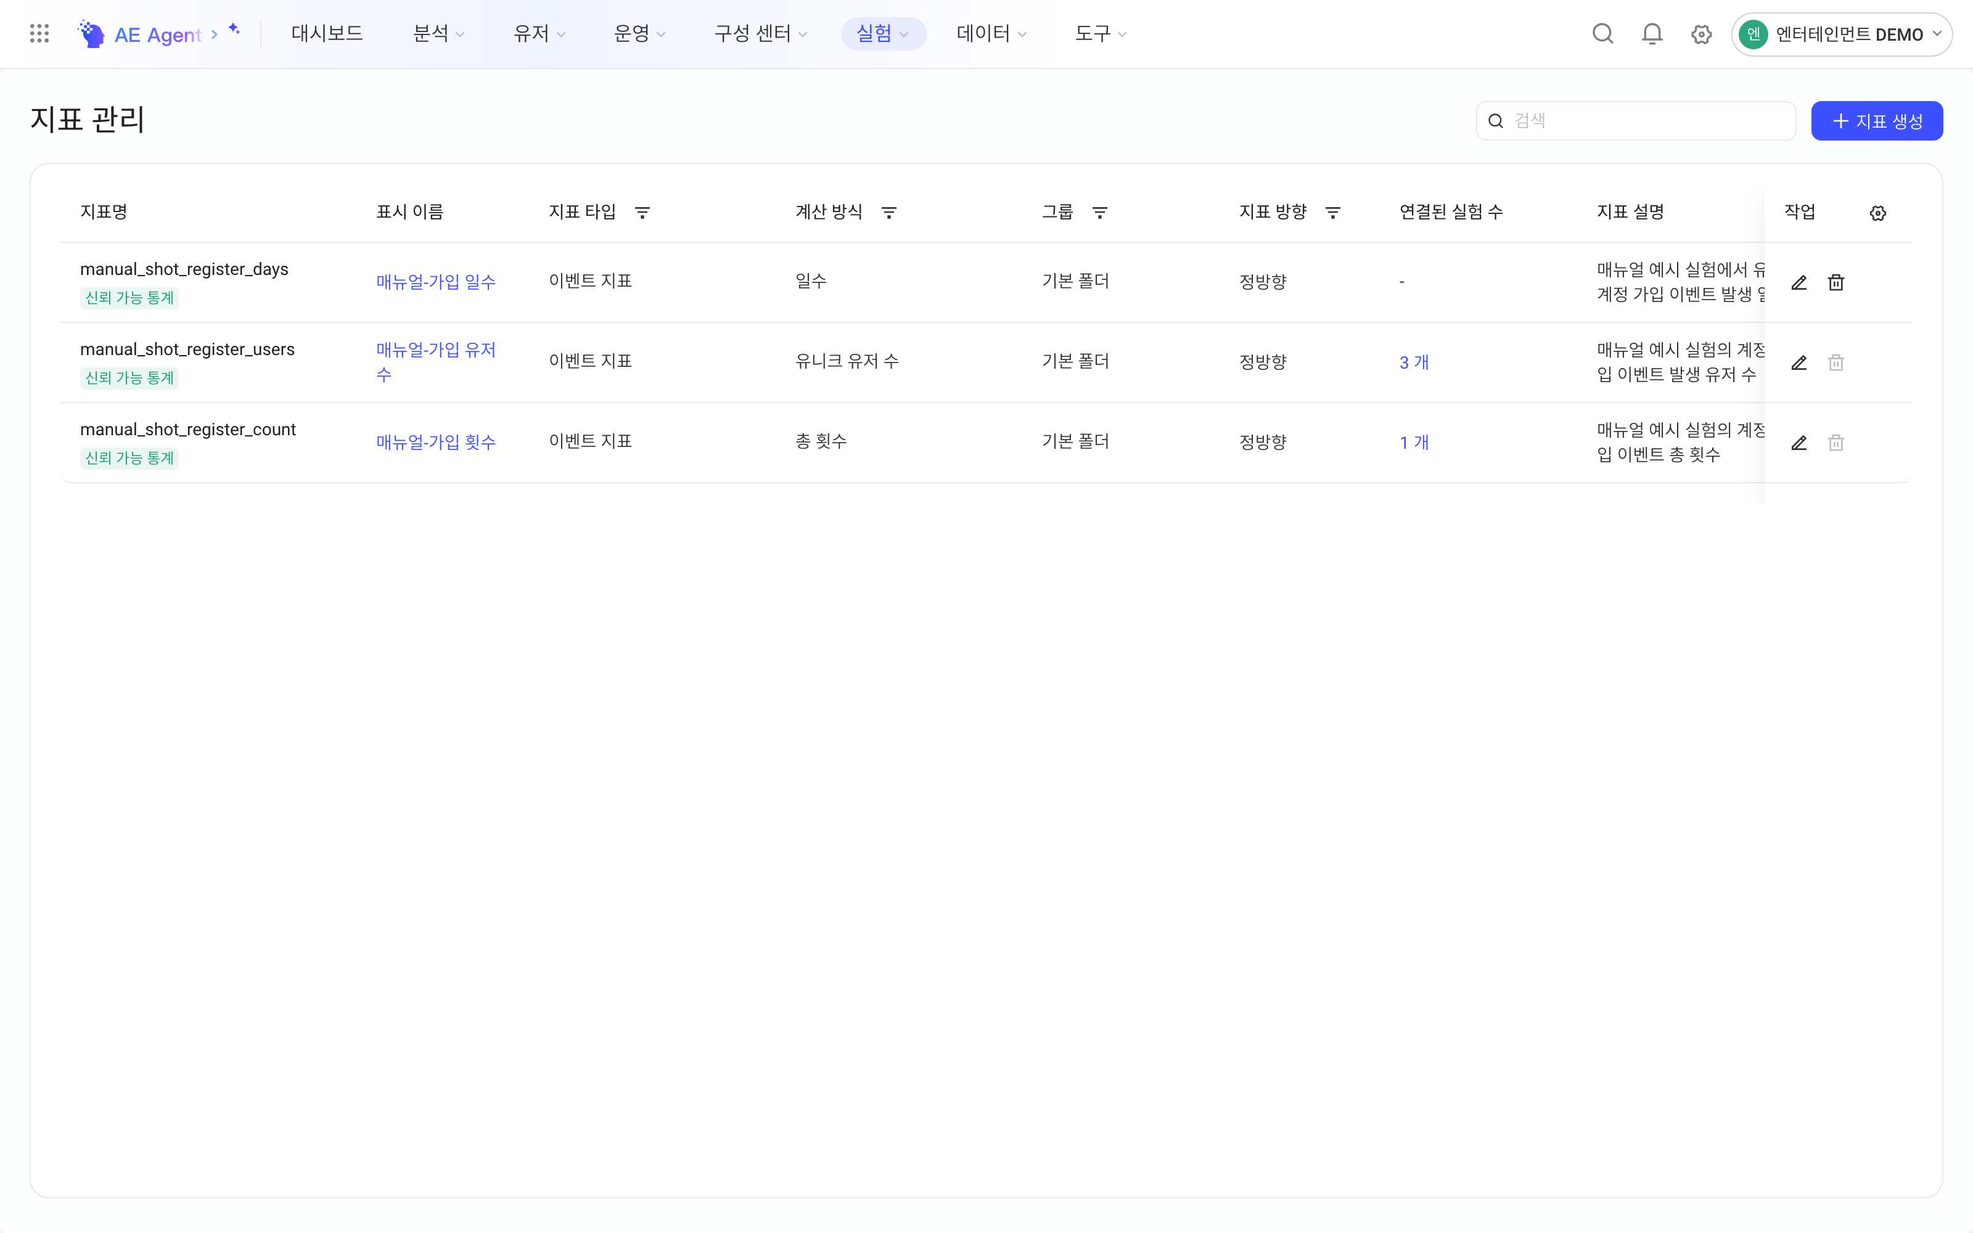Open table column settings gear

point(1877,213)
